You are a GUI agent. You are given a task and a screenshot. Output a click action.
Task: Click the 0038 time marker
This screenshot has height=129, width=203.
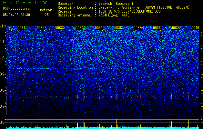point(157,28)
